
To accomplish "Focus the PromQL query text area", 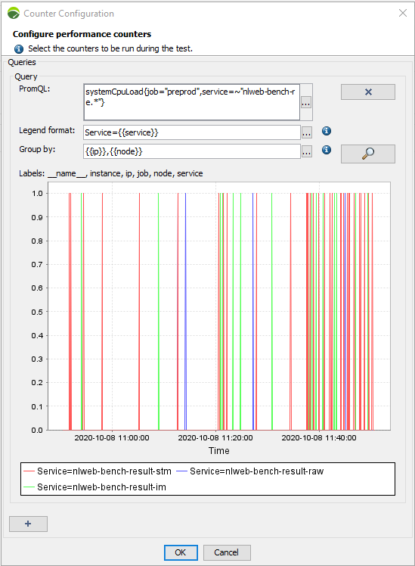I will click(x=192, y=102).
